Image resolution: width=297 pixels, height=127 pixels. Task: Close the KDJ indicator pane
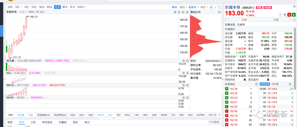[x=187, y=73]
